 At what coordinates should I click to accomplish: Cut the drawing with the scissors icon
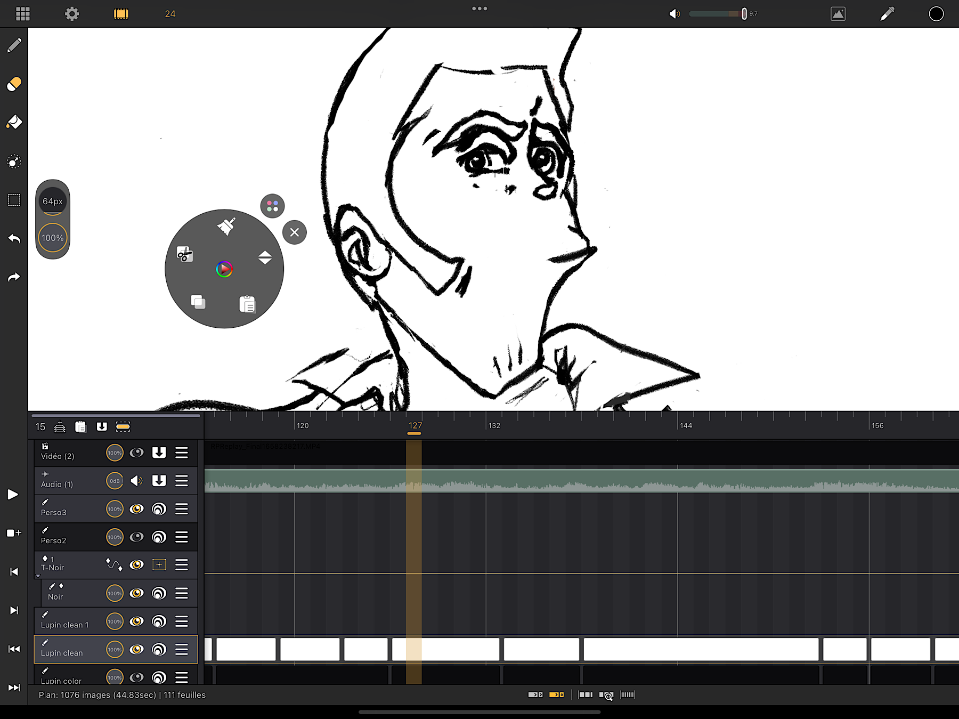pyautogui.click(x=185, y=254)
